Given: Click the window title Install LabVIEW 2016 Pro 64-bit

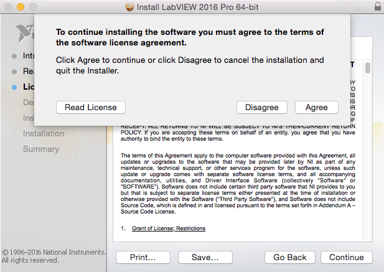Looking at the screenshot, I should click(x=197, y=7).
